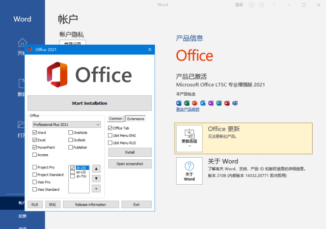Uncheck the Word checkbox in installer
The width and height of the screenshot is (326, 229).
coord(35,132)
